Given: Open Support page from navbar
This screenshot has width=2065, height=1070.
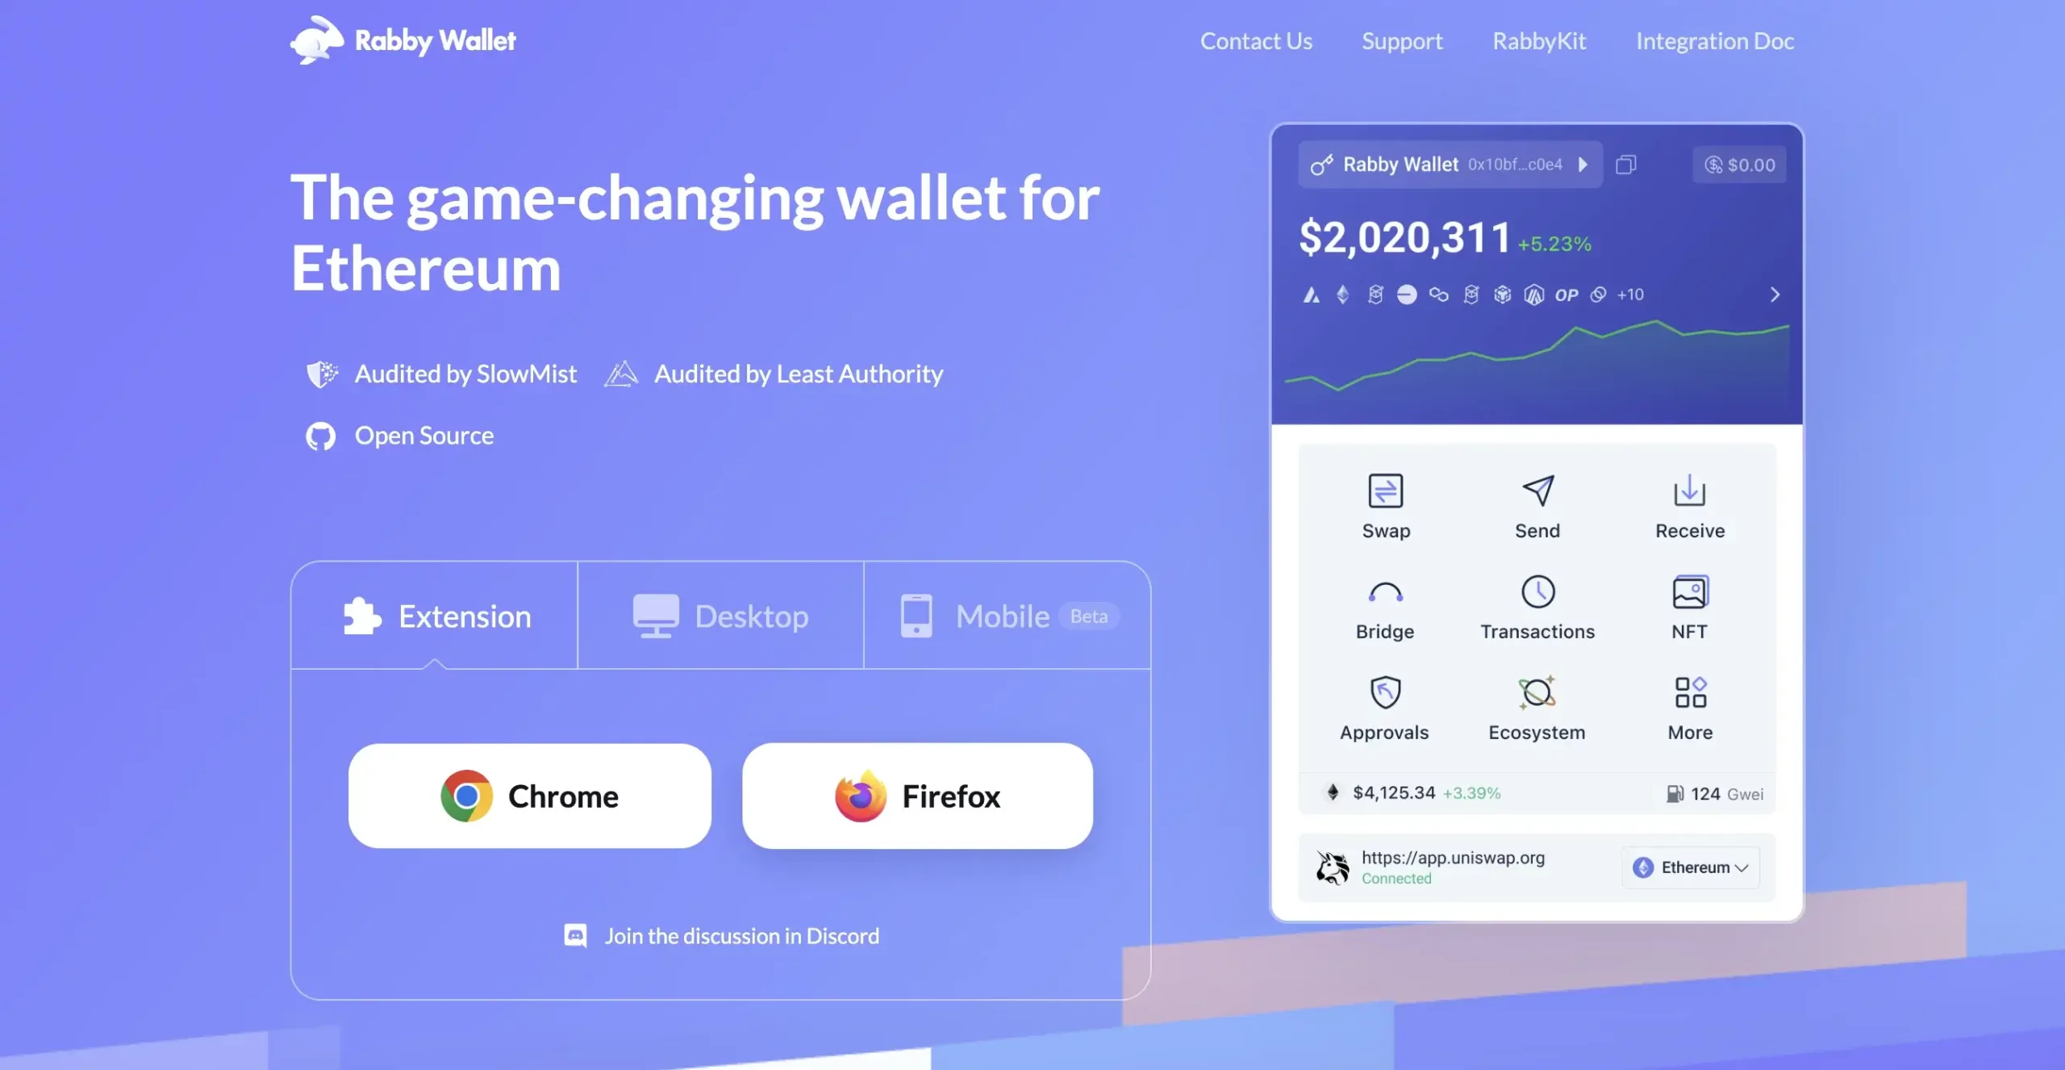Looking at the screenshot, I should 1402,38.
